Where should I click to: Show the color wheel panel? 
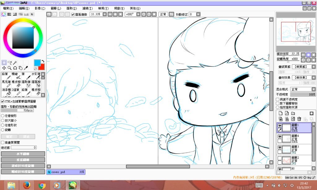pos(3,14)
